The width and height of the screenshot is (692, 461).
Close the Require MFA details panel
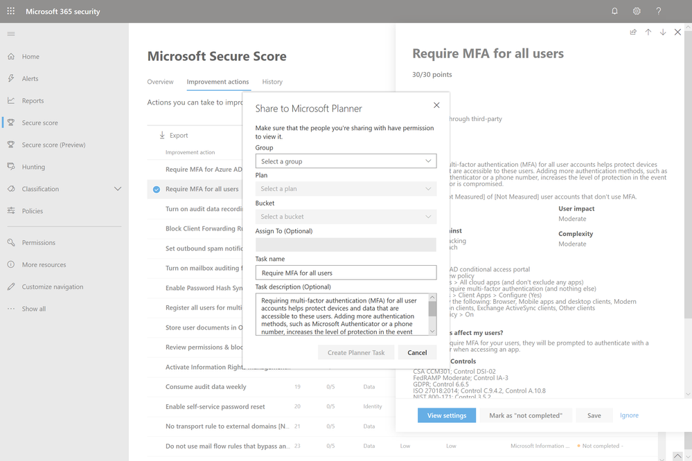click(x=678, y=33)
